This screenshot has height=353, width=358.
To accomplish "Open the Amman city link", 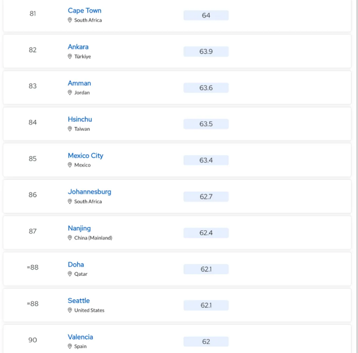I will click(79, 83).
